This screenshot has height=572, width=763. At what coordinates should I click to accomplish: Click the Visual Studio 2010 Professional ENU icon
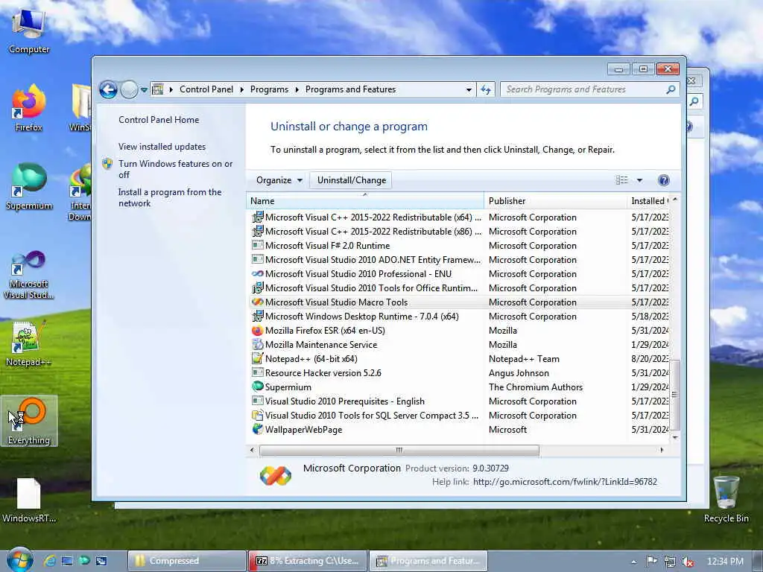[257, 274]
